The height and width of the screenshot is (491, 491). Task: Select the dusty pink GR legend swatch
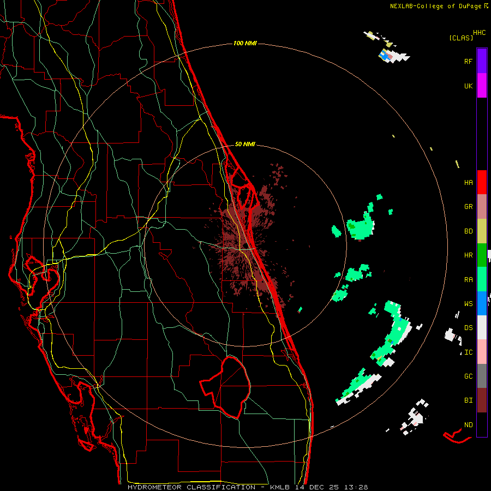pos(482,207)
